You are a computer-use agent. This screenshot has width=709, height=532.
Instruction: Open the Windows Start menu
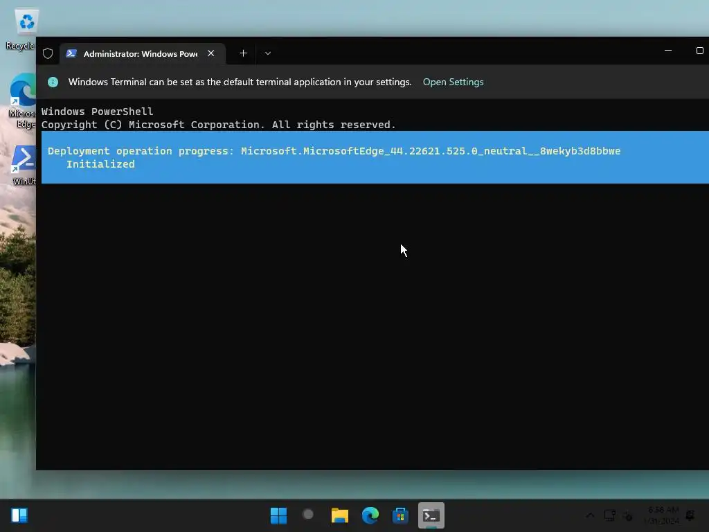pos(278,515)
